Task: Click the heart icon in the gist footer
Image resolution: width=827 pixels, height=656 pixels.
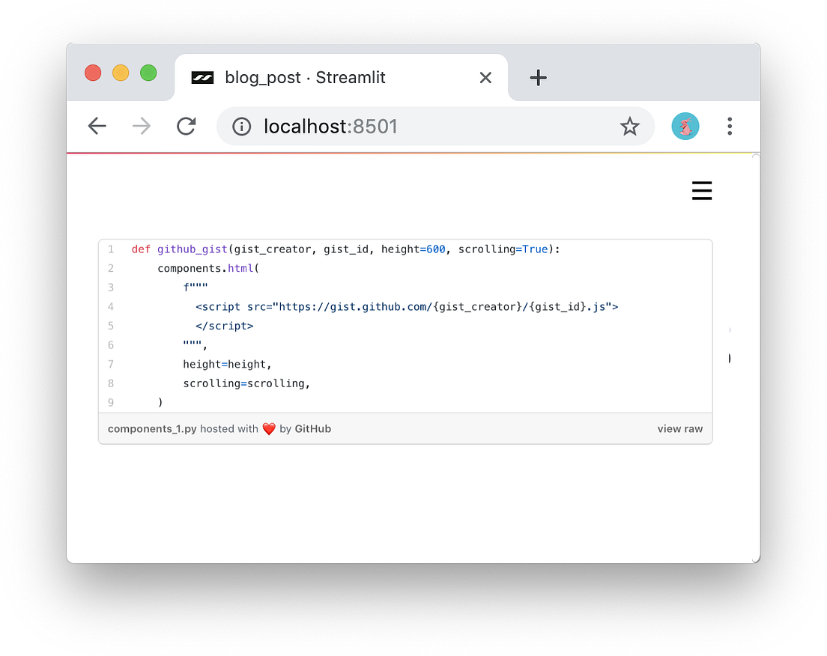Action: click(x=268, y=428)
